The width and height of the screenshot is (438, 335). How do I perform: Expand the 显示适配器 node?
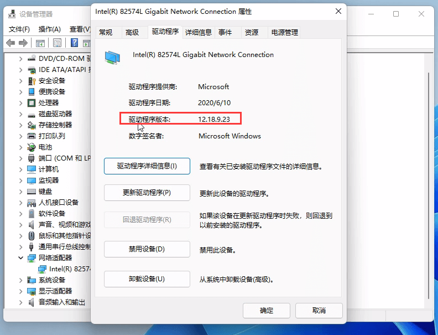click(20, 291)
